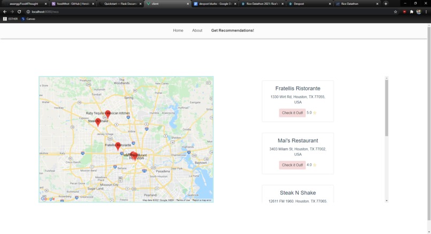This screenshot has height=234, width=431.
Task: Open the browser profile avatar
Action: coord(419,12)
